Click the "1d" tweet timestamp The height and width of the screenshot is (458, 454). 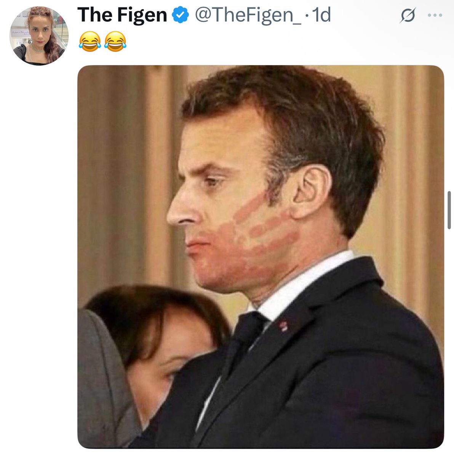point(321,15)
